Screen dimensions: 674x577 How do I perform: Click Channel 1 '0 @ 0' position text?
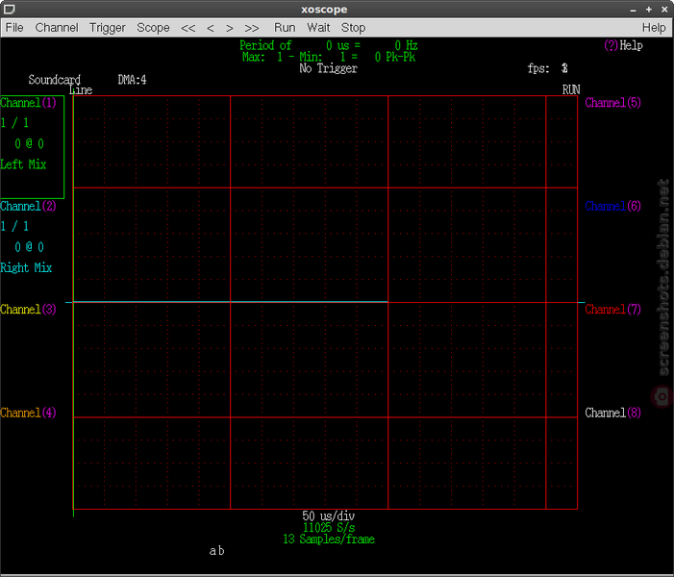[29, 143]
